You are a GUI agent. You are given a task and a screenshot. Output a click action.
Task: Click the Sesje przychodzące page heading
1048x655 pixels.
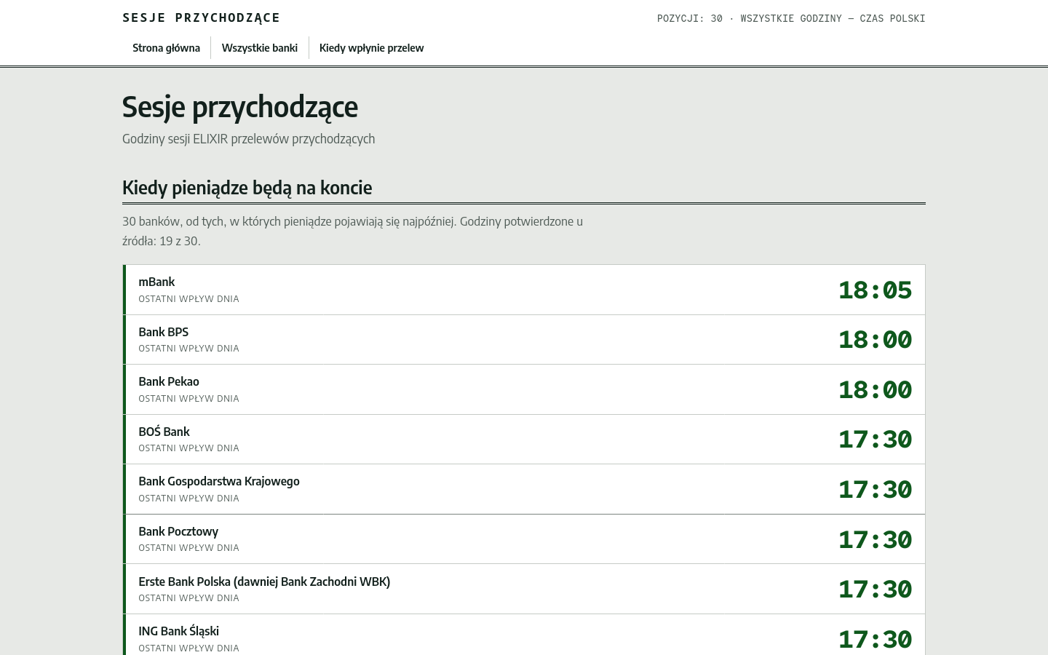[x=240, y=107]
